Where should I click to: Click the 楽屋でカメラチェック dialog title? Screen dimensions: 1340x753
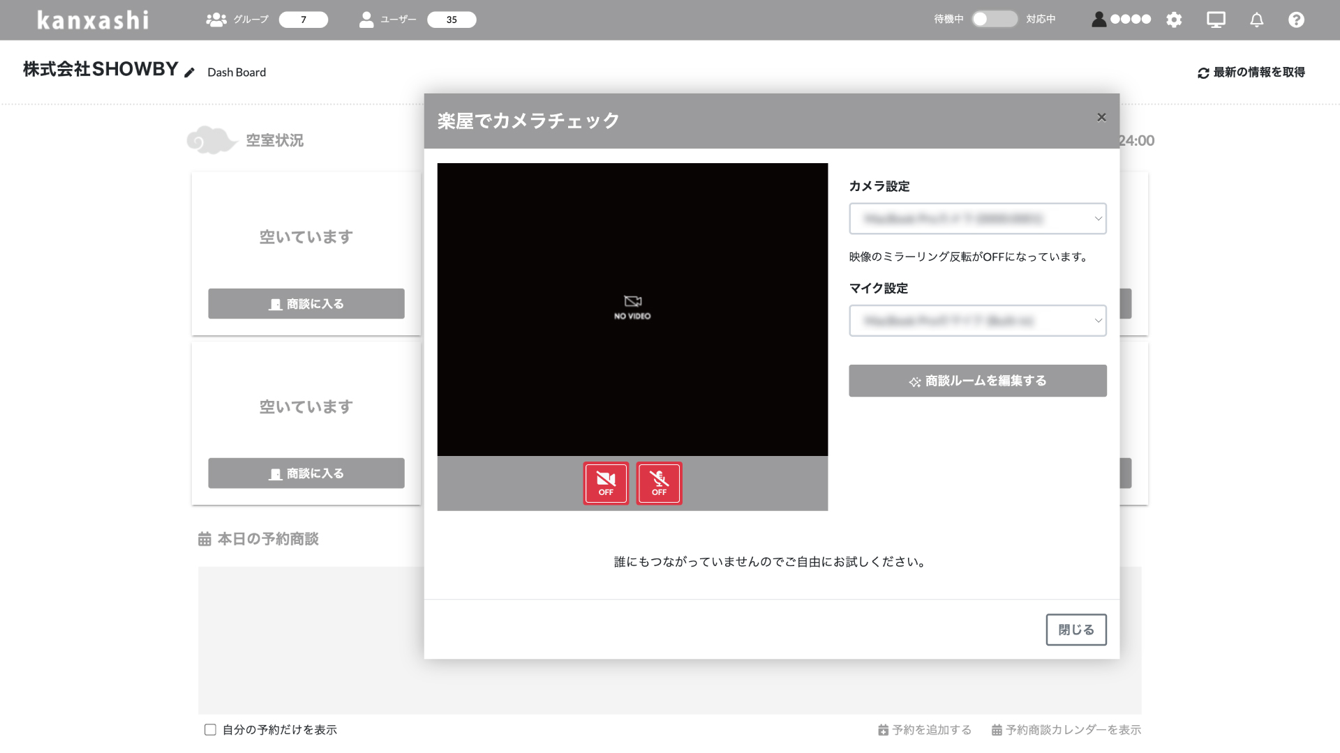pyautogui.click(x=528, y=121)
